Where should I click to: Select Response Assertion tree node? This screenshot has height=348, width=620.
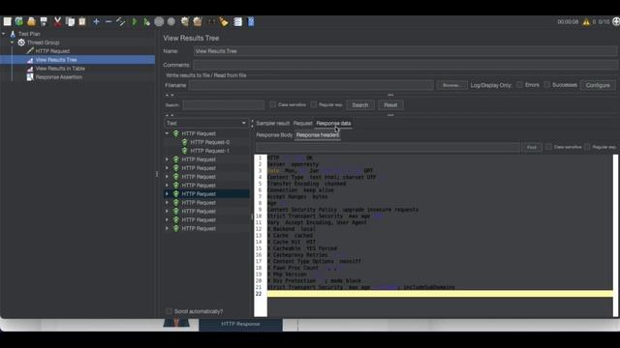coord(59,77)
